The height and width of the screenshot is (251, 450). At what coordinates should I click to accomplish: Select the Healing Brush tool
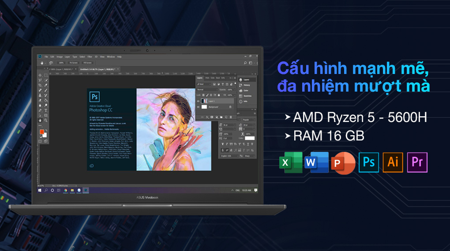pyautogui.click(x=40, y=90)
